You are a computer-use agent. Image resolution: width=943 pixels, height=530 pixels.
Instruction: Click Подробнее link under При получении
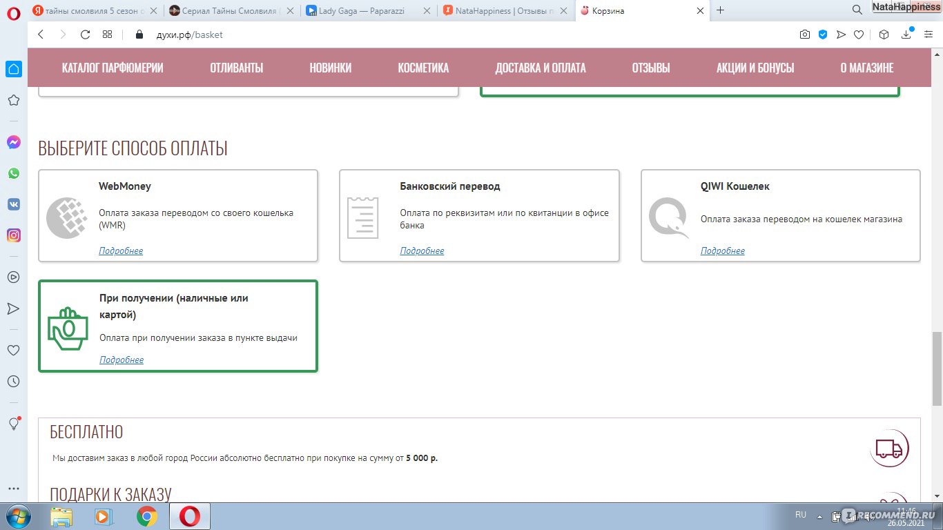[x=121, y=360]
